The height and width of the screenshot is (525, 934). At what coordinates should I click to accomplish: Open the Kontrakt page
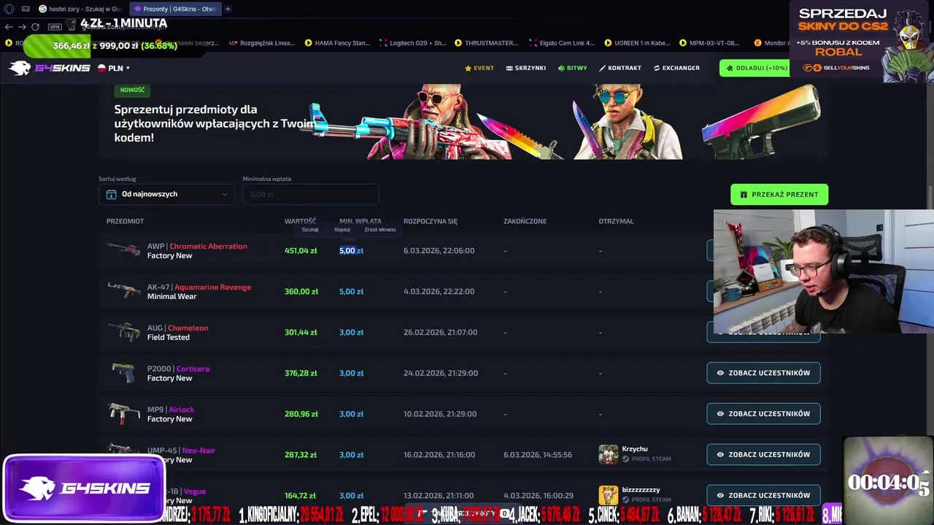click(x=620, y=68)
